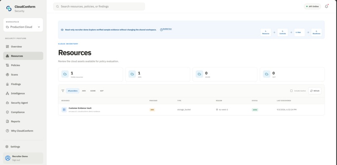Click the API Online status pill

click(312, 6)
